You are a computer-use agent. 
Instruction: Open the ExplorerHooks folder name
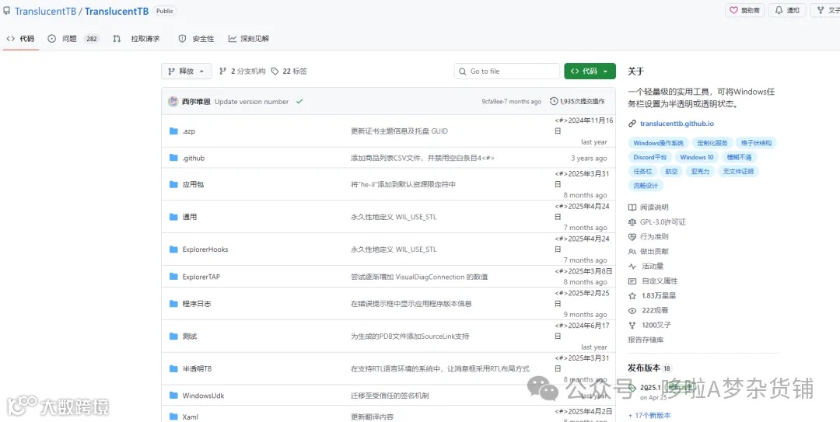[205, 249]
